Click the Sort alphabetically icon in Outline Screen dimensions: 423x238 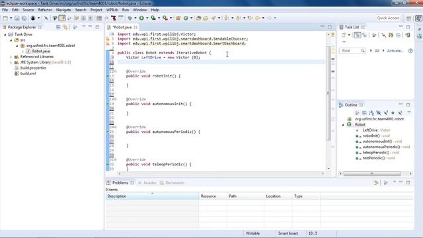[x=371, y=113]
